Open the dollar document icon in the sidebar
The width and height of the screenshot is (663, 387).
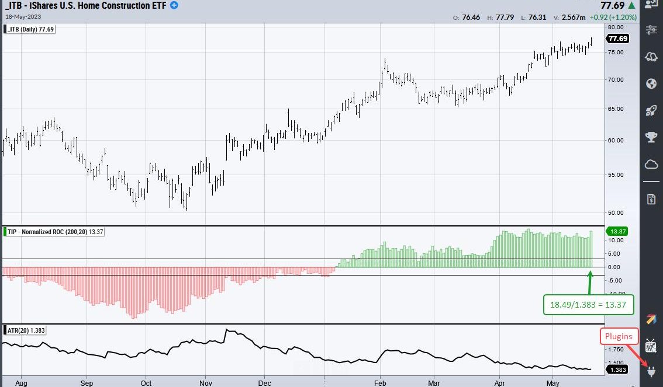[x=651, y=199]
